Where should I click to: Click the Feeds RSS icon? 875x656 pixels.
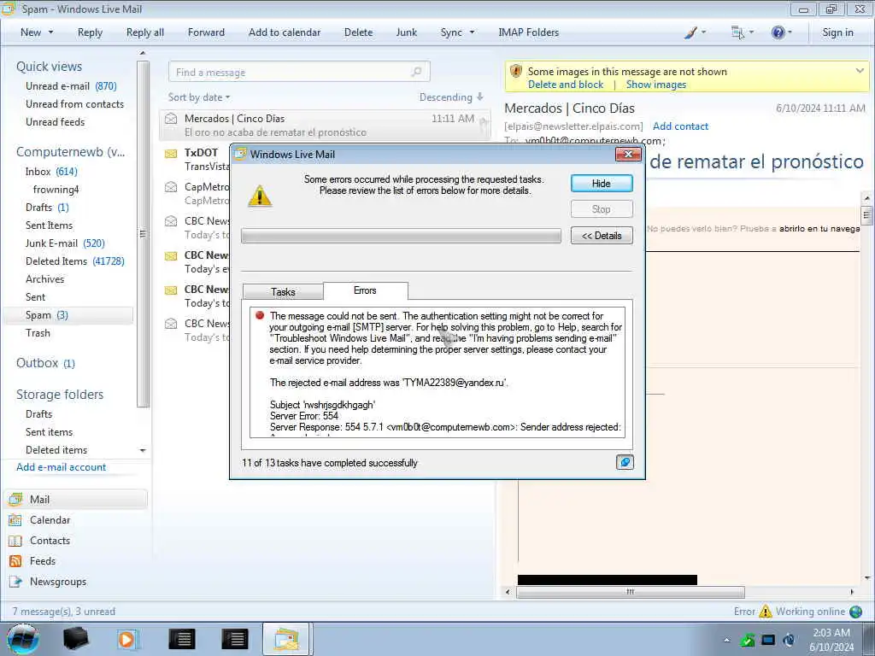pyautogui.click(x=15, y=561)
